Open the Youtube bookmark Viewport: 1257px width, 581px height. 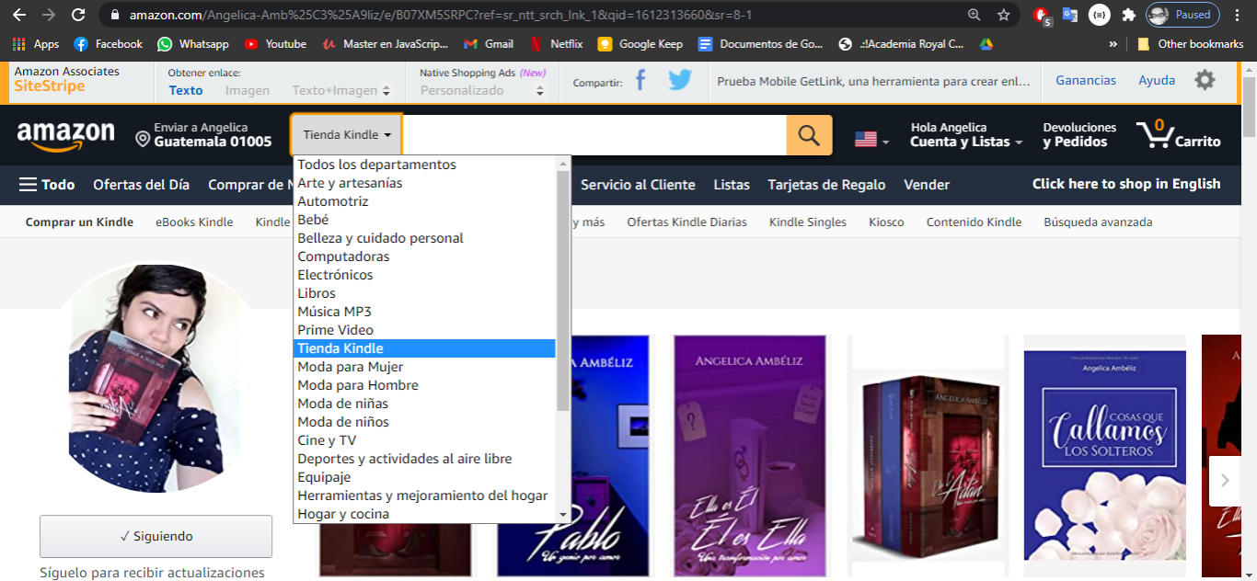click(x=275, y=44)
